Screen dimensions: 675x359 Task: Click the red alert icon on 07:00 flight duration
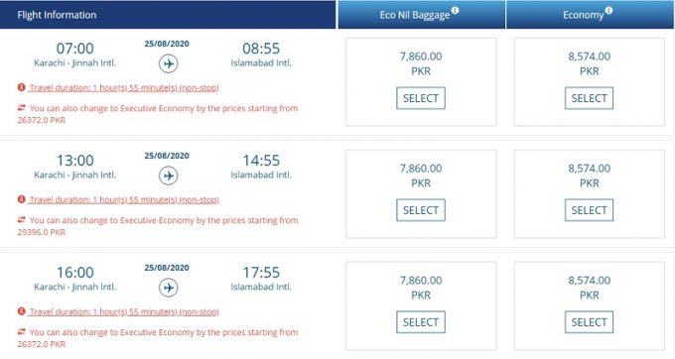22,87
